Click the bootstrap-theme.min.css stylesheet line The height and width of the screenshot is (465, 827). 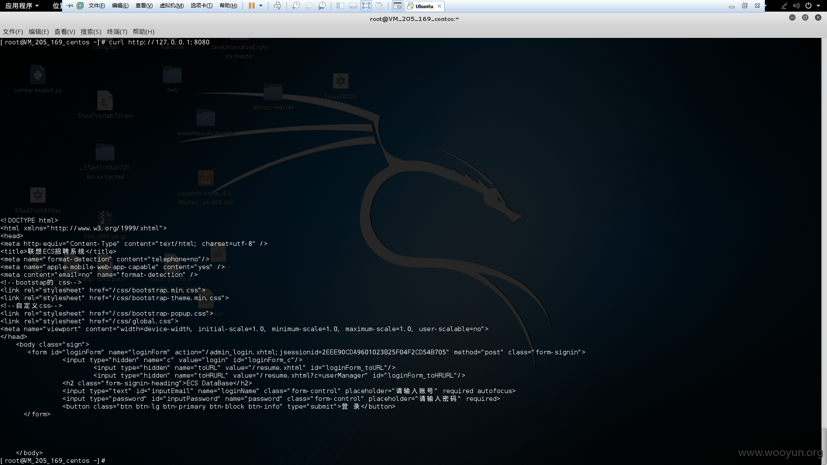pos(115,298)
